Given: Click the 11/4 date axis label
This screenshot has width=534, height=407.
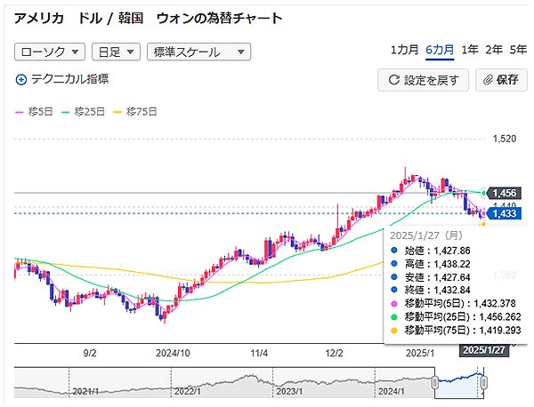Looking at the screenshot, I should click(x=259, y=354).
